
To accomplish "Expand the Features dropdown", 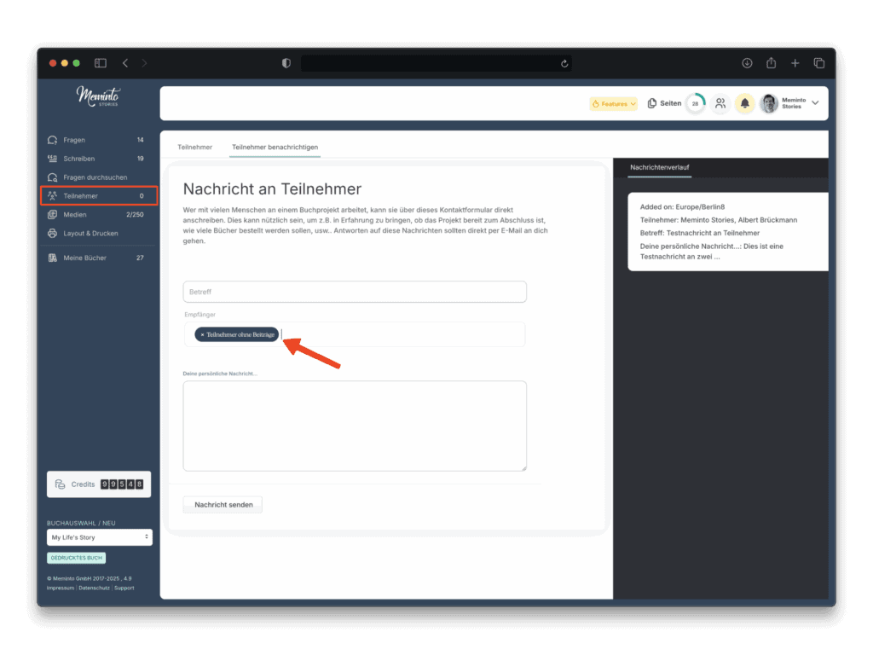I will coord(614,104).
